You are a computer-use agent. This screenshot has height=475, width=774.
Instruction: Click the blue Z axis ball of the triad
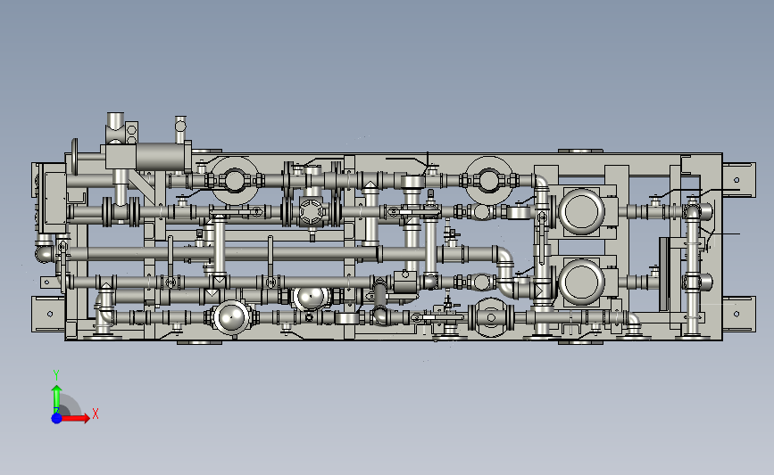(57, 418)
